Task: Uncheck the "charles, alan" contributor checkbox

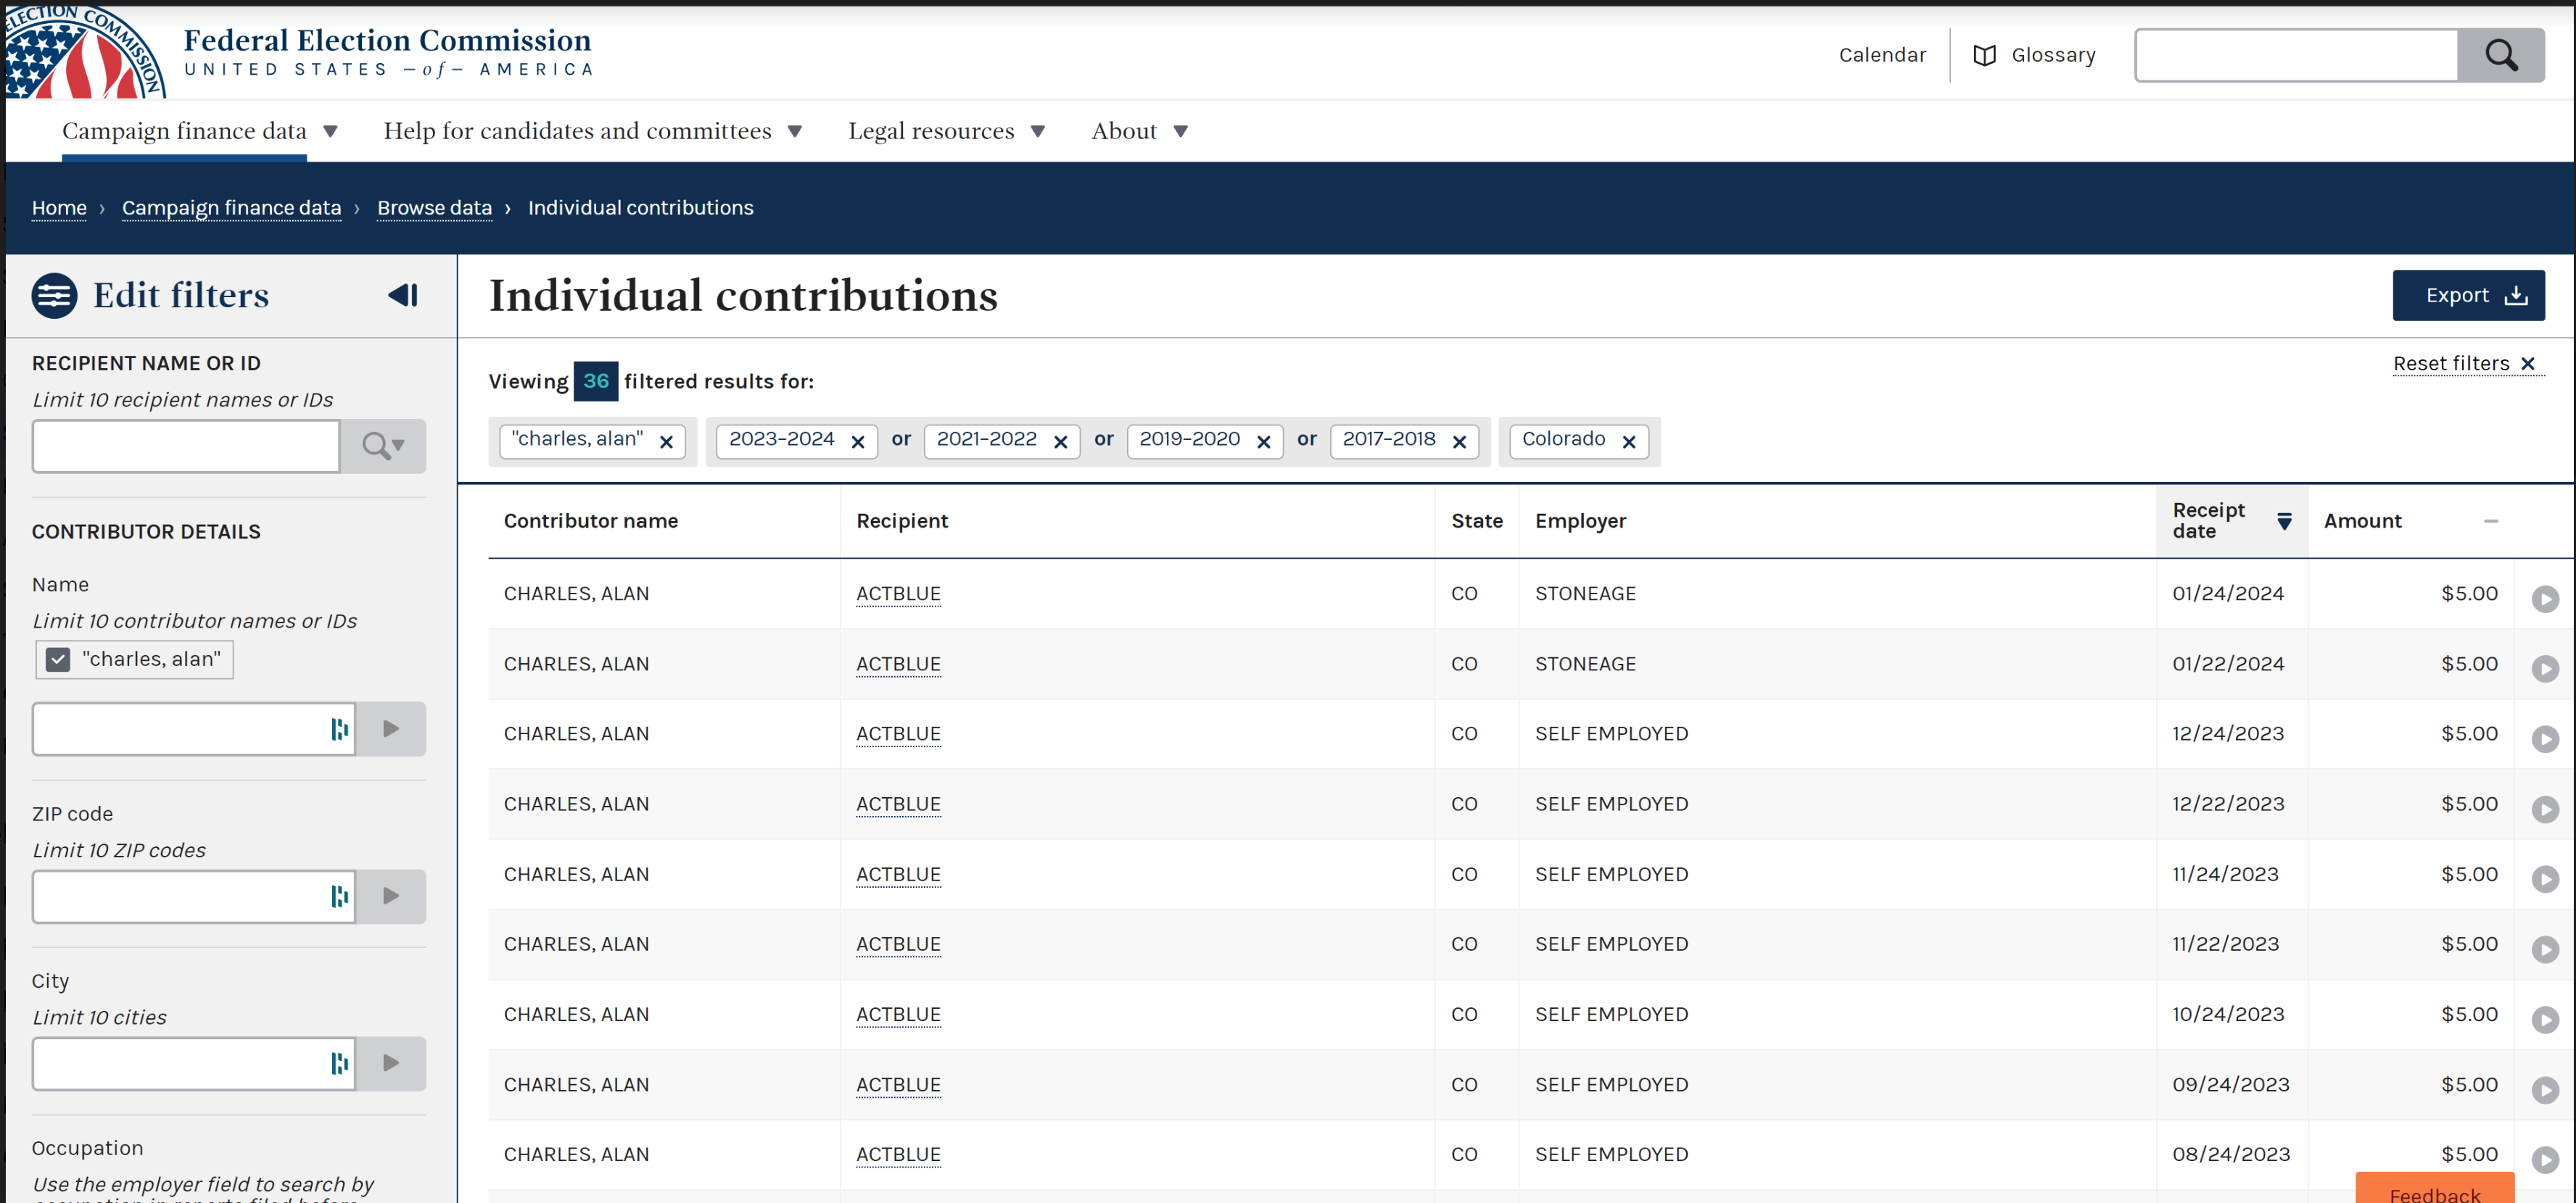Action: [58, 659]
